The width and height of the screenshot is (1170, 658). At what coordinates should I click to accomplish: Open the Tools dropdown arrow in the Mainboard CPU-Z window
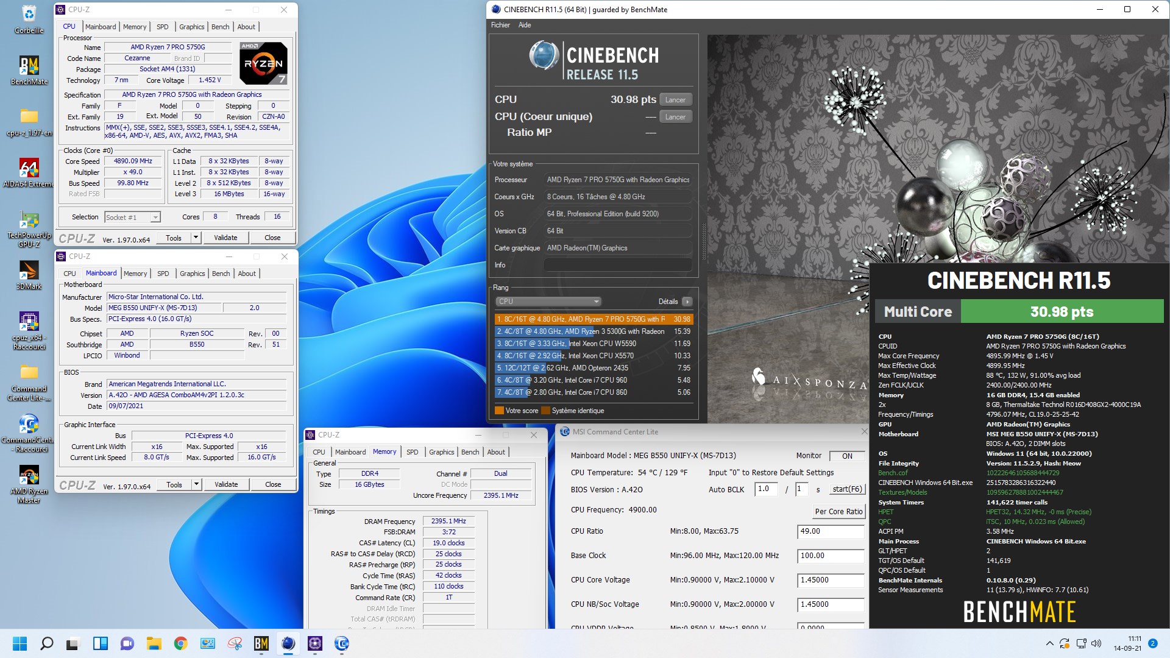tap(196, 484)
